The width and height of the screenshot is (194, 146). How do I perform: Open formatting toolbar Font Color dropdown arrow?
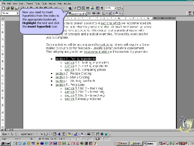pos(120,13)
